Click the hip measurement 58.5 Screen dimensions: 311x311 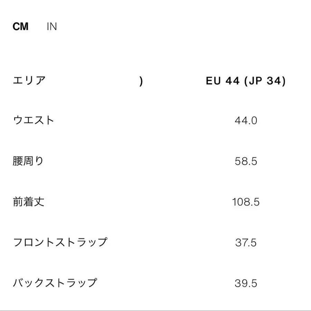(x=246, y=161)
